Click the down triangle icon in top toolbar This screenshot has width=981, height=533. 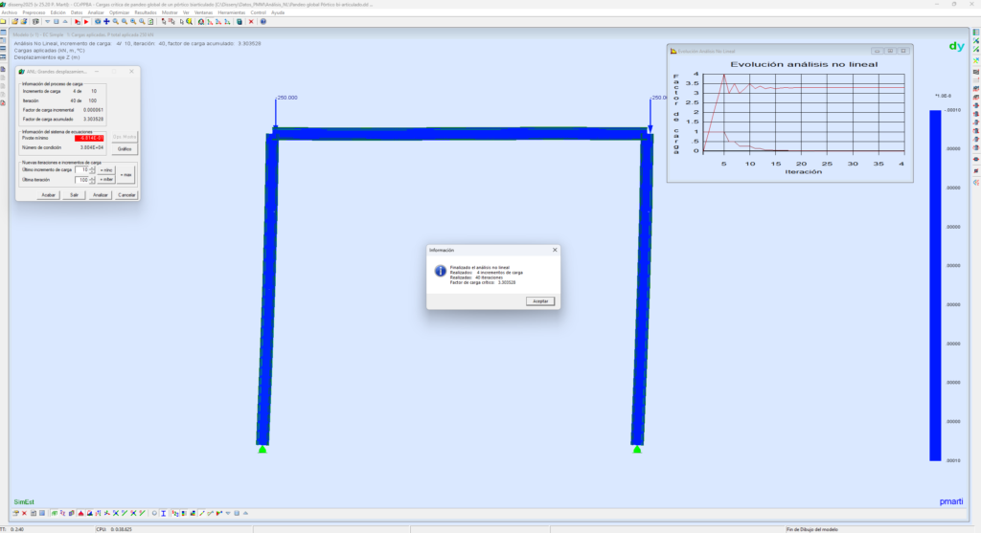click(x=47, y=21)
